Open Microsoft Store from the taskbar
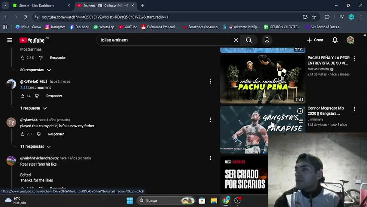The image size is (367, 207). point(202,200)
